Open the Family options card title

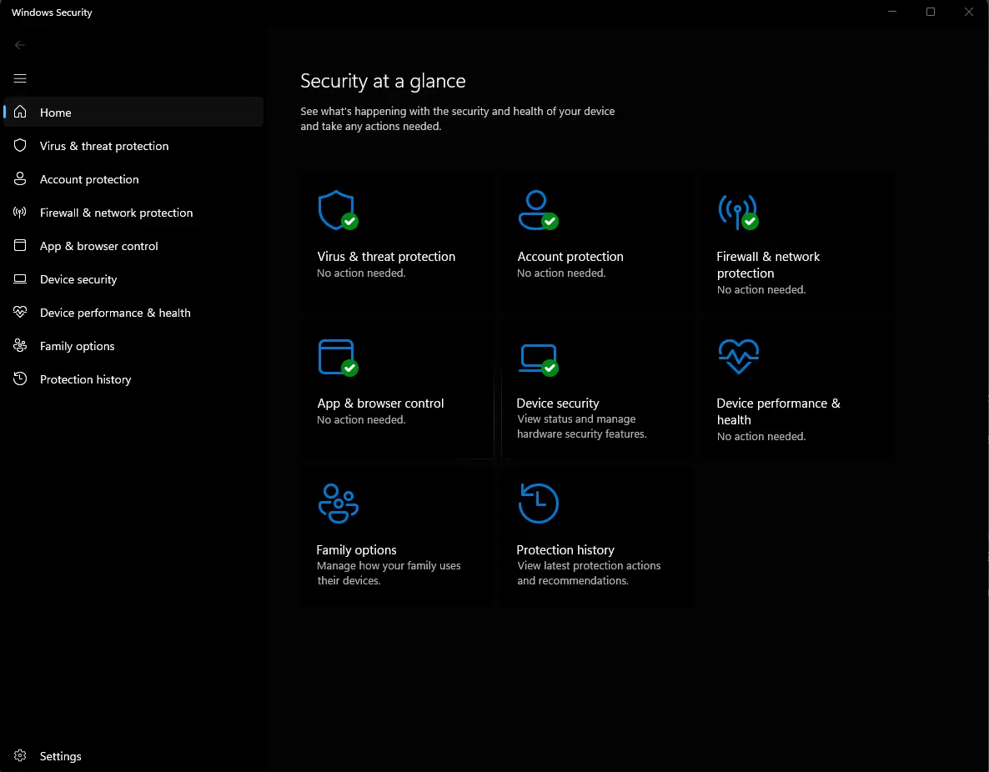coord(356,549)
